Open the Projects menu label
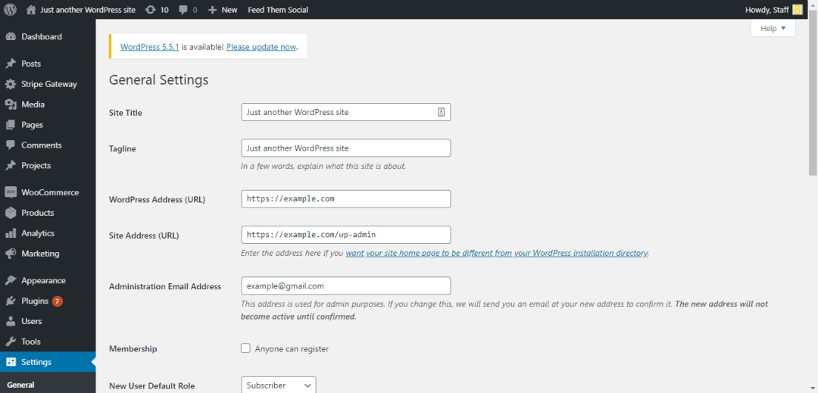Image resolution: width=818 pixels, height=393 pixels. pos(36,165)
